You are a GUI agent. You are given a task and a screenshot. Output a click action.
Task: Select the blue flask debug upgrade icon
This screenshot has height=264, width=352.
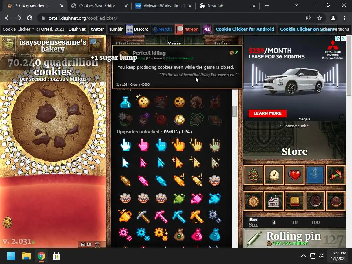(x=125, y=102)
